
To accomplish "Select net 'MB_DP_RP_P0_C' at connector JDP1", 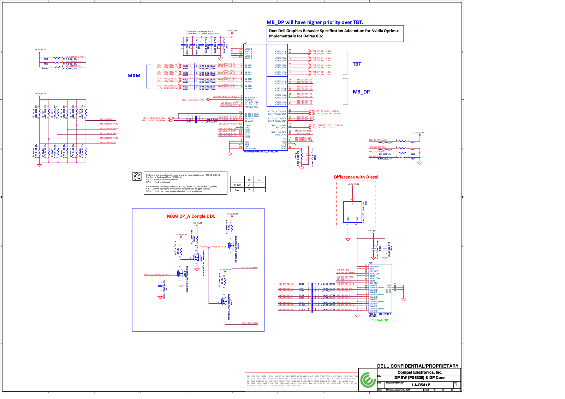I will tap(345, 309).
